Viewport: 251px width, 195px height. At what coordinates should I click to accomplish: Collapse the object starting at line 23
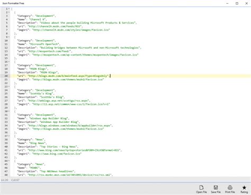coord(9,86)
